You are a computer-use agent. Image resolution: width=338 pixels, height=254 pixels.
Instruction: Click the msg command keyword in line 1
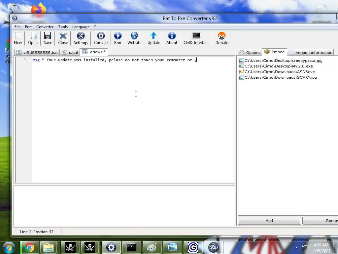click(36, 60)
